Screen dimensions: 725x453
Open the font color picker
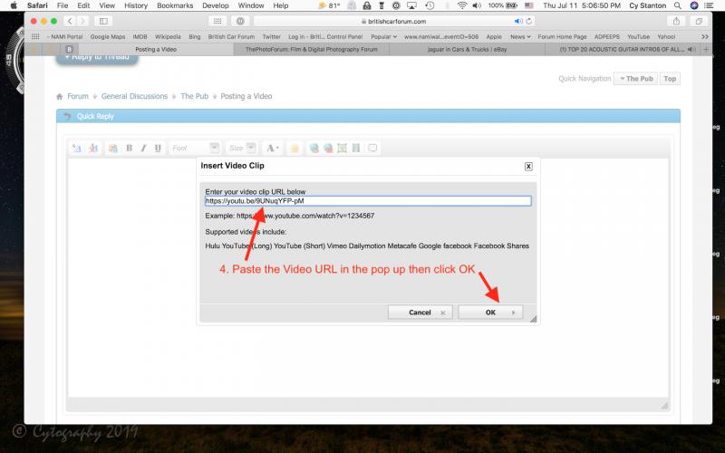[x=274, y=148]
